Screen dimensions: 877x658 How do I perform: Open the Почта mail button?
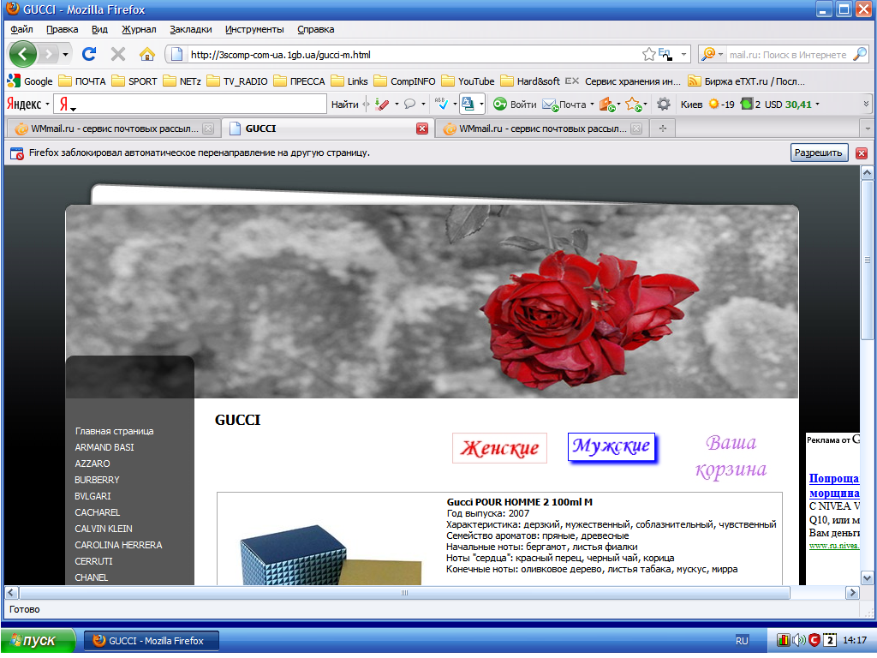[564, 104]
